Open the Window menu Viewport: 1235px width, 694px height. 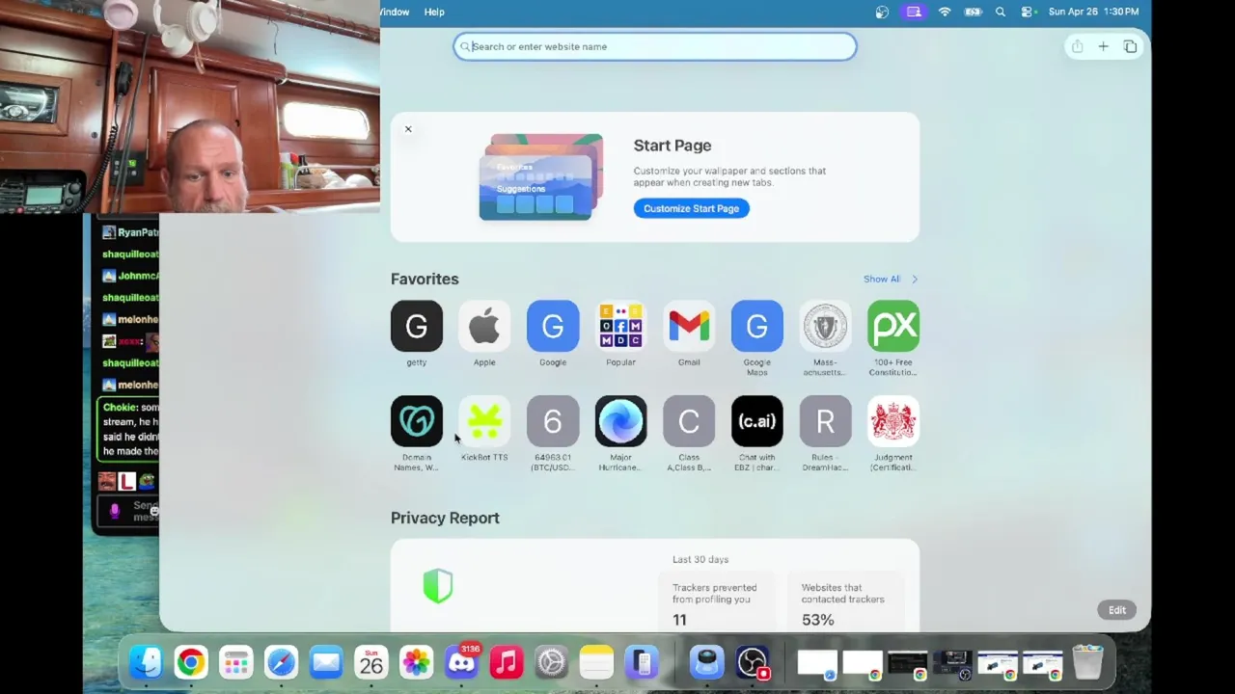click(x=395, y=12)
